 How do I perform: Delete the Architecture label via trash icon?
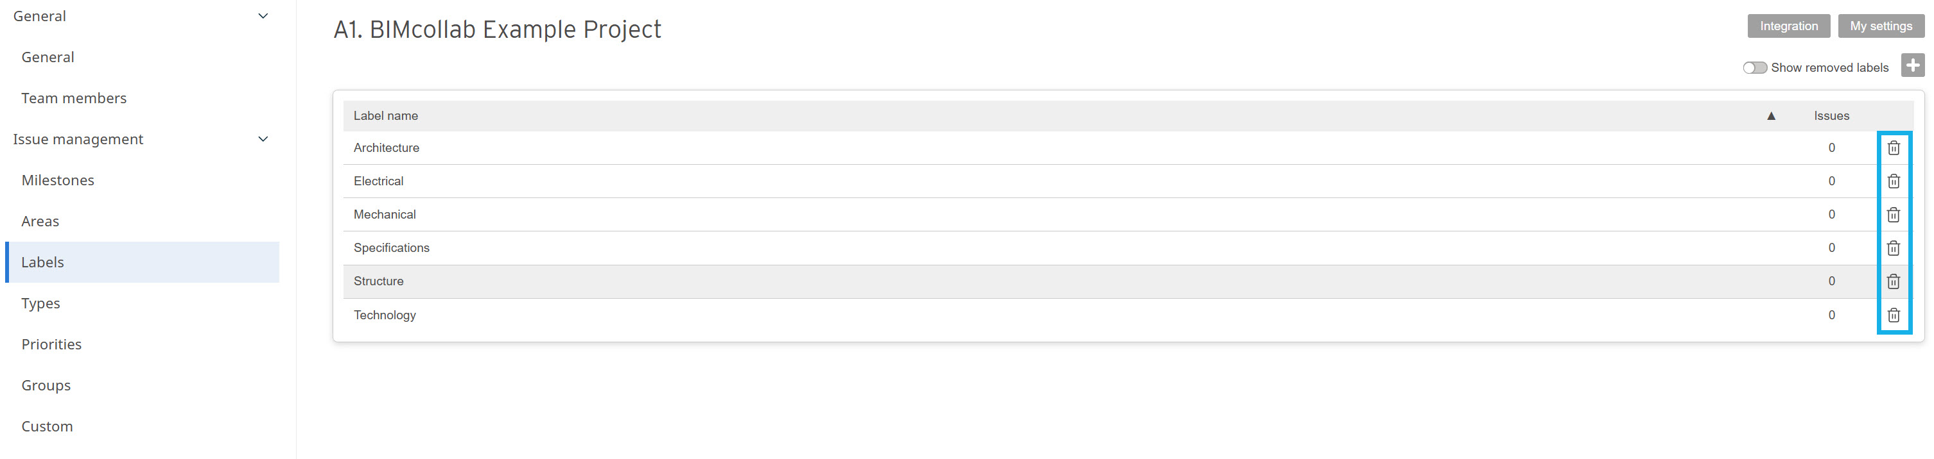coord(1893,147)
